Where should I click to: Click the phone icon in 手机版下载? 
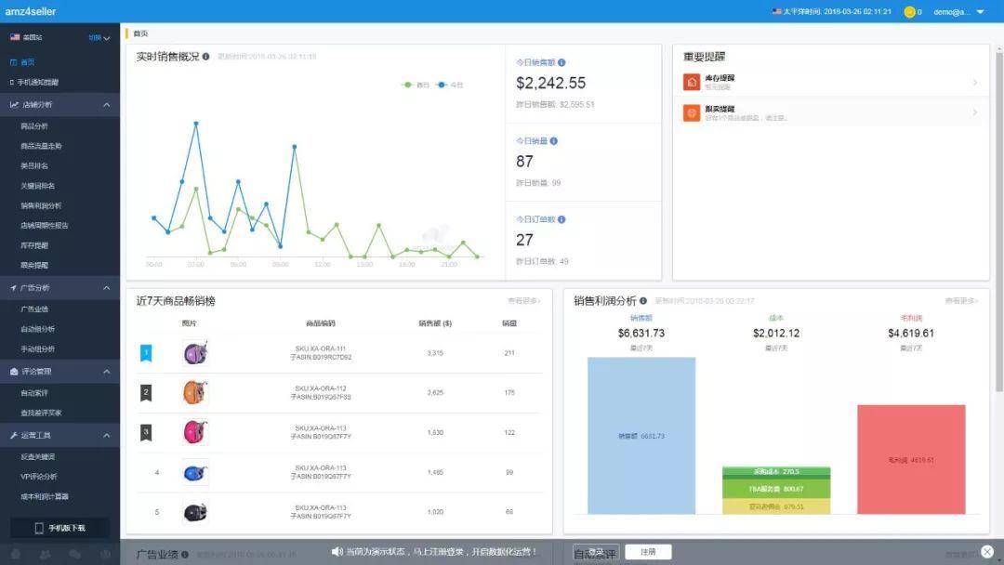click(39, 528)
